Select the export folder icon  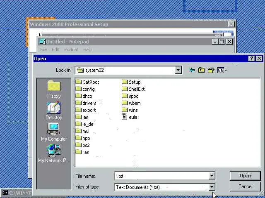pos(79,110)
